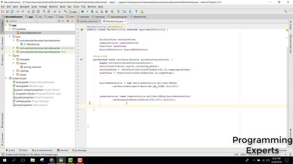Click the Make Project hammer icon

65,11
